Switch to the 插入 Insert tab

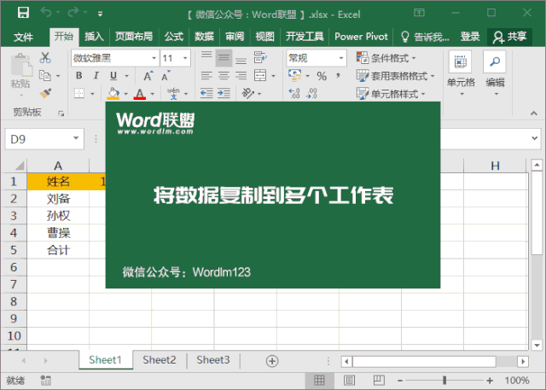[x=94, y=36]
